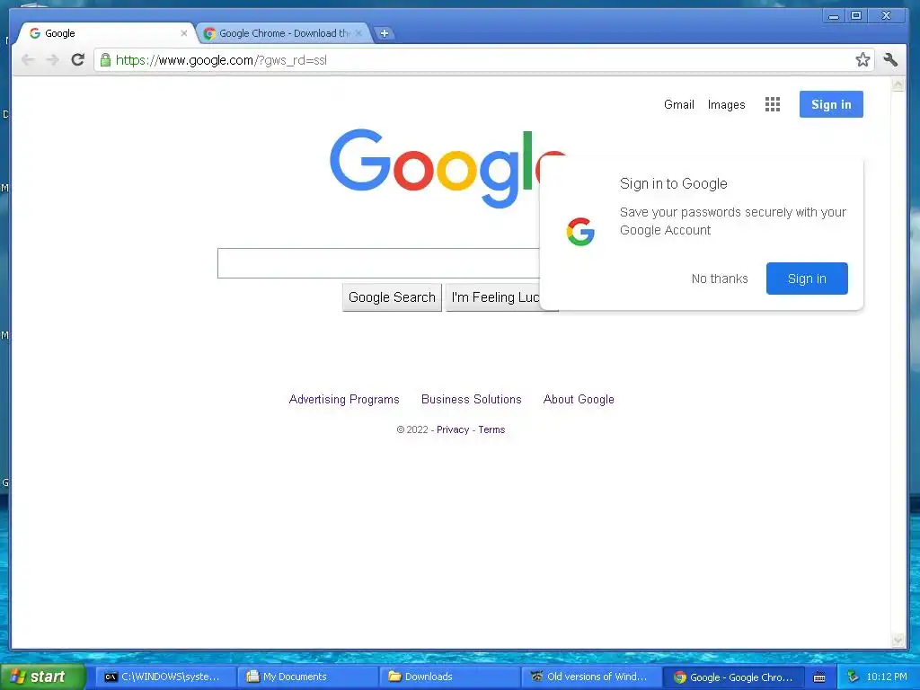The image size is (920, 690).
Task: Click the Sign in button in page header
Action: click(831, 104)
